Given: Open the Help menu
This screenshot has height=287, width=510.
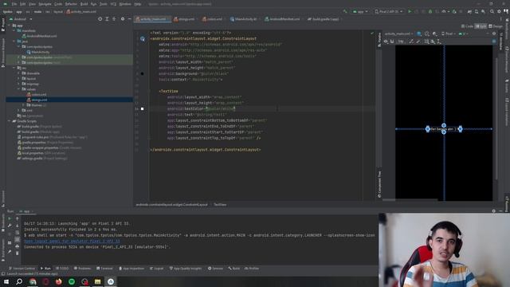Looking at the screenshot, I should coord(138,4).
